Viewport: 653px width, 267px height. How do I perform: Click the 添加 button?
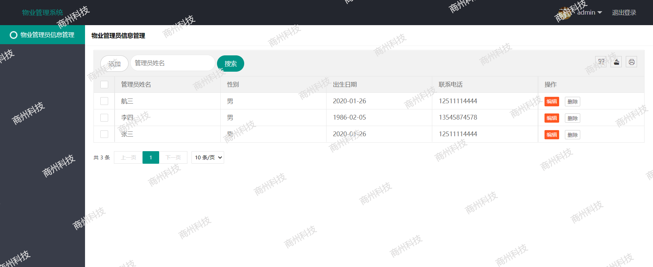pyautogui.click(x=114, y=64)
